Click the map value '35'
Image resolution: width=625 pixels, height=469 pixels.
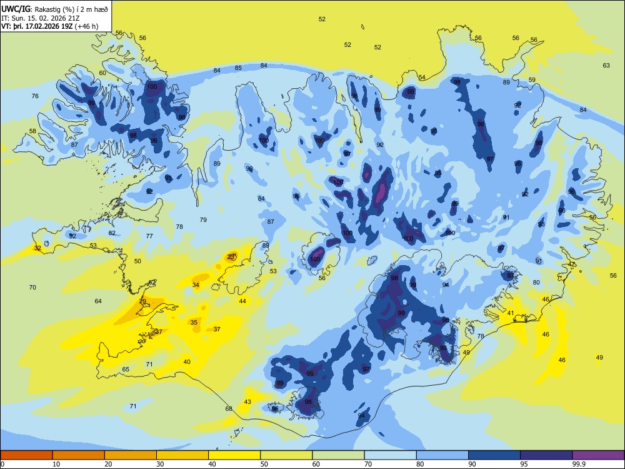pos(194,322)
